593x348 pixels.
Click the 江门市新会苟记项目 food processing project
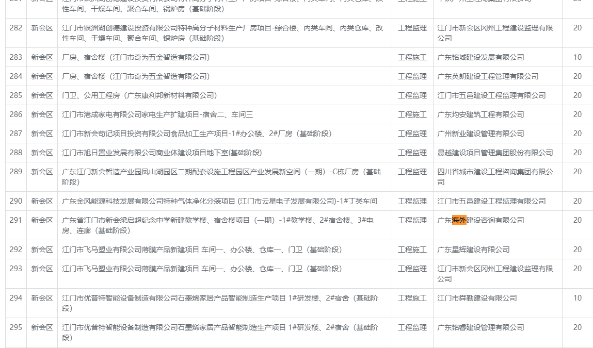pyautogui.click(x=197, y=134)
